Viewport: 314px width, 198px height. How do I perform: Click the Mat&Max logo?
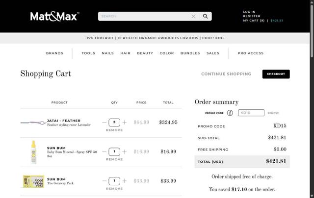[x=54, y=16]
